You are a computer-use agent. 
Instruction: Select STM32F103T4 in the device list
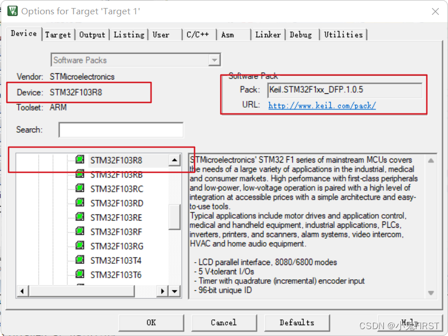tap(116, 260)
